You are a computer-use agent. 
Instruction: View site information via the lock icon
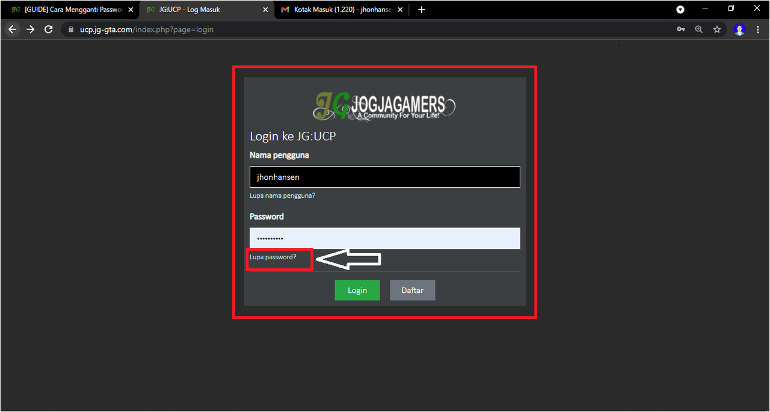71,29
